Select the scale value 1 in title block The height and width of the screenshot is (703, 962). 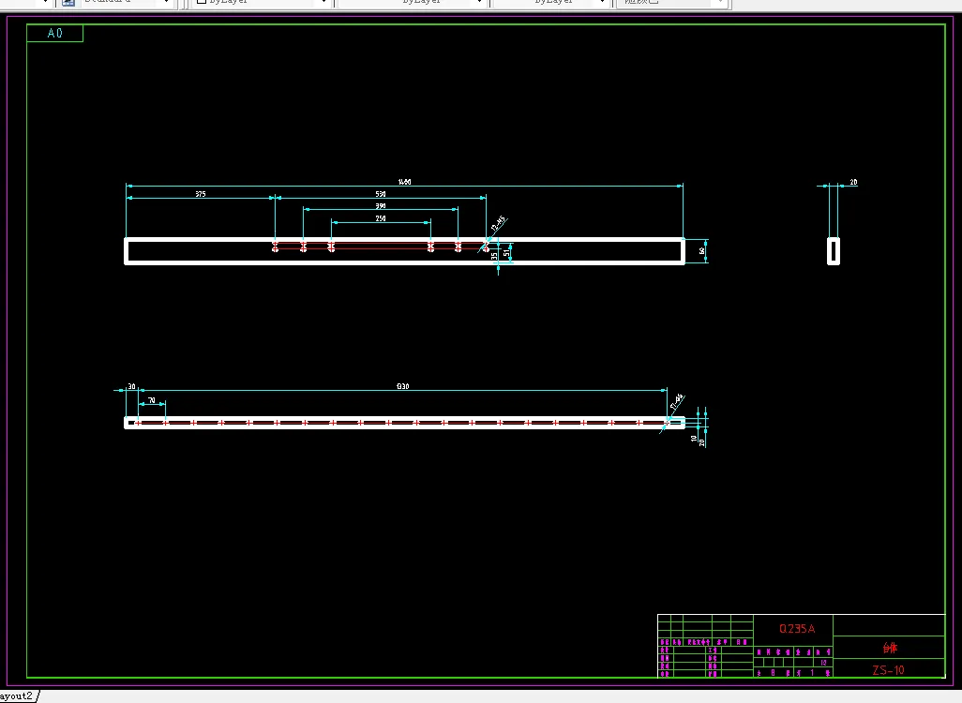(812, 673)
